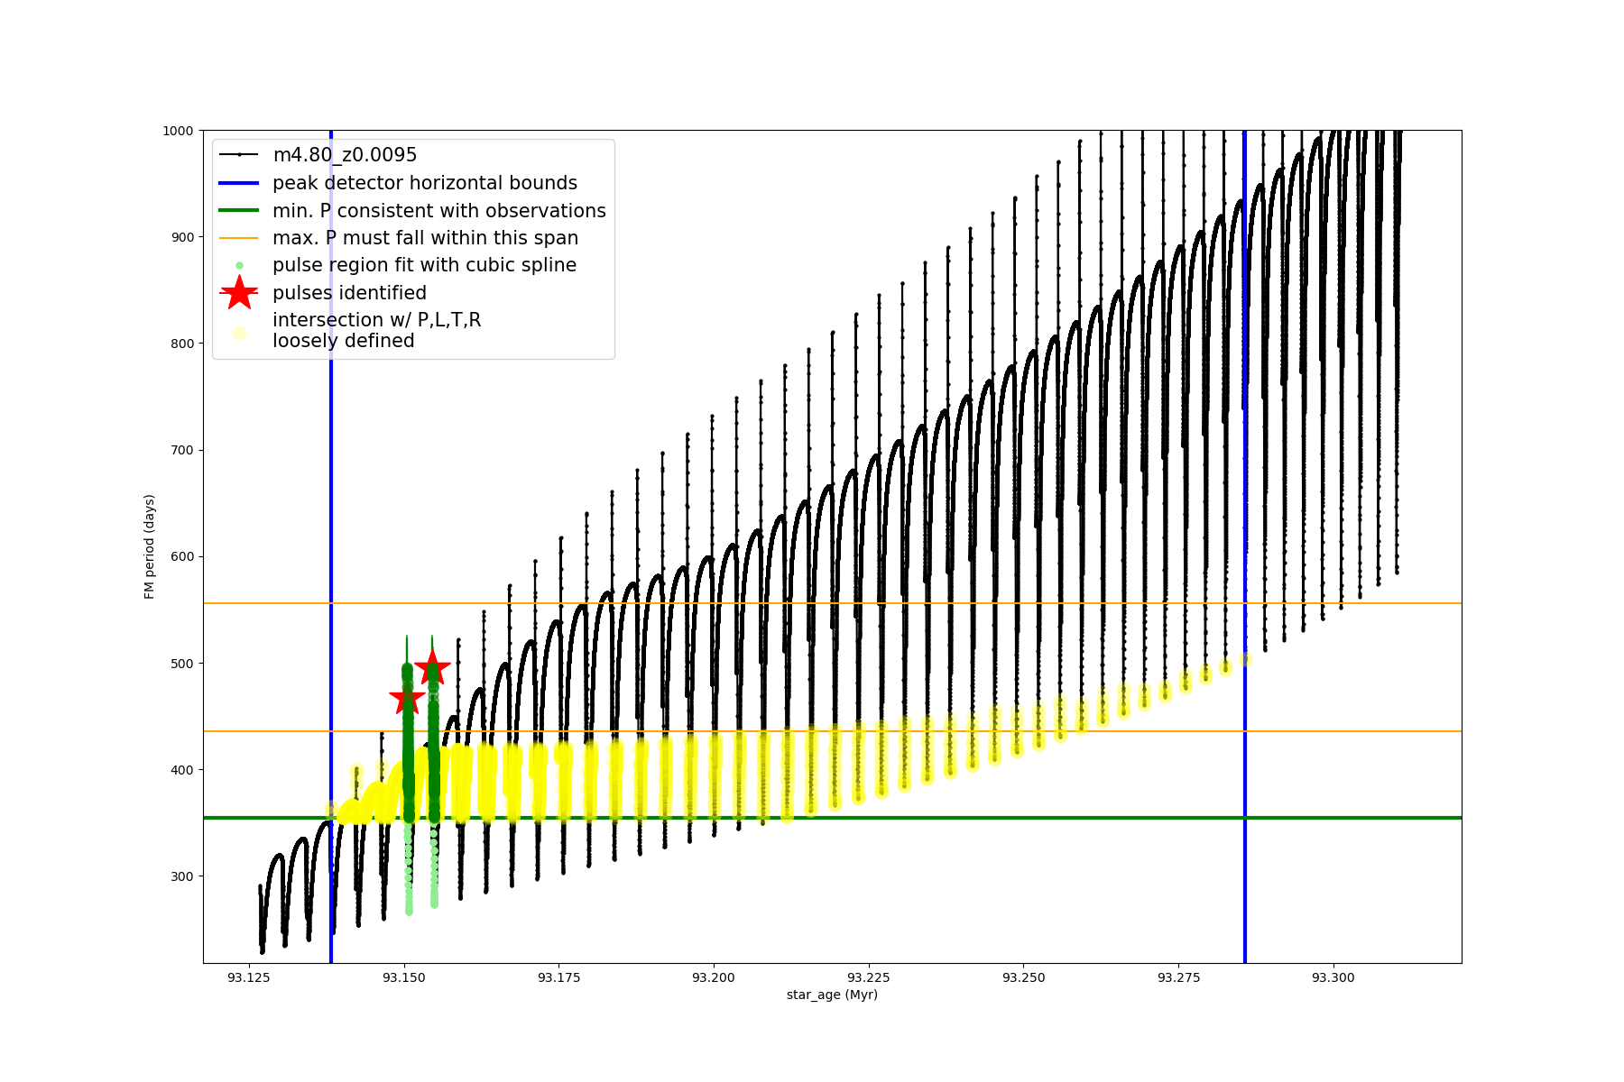The width and height of the screenshot is (1624, 1082).
Task: Click the 93.300 x-axis tick label
Action: pos(1333,977)
